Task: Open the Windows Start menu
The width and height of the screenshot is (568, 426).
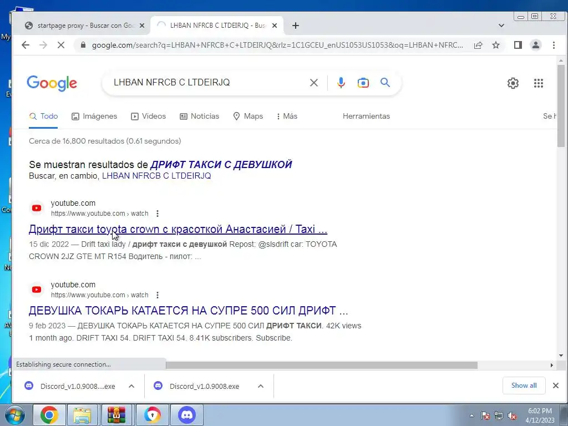Action: point(14,415)
